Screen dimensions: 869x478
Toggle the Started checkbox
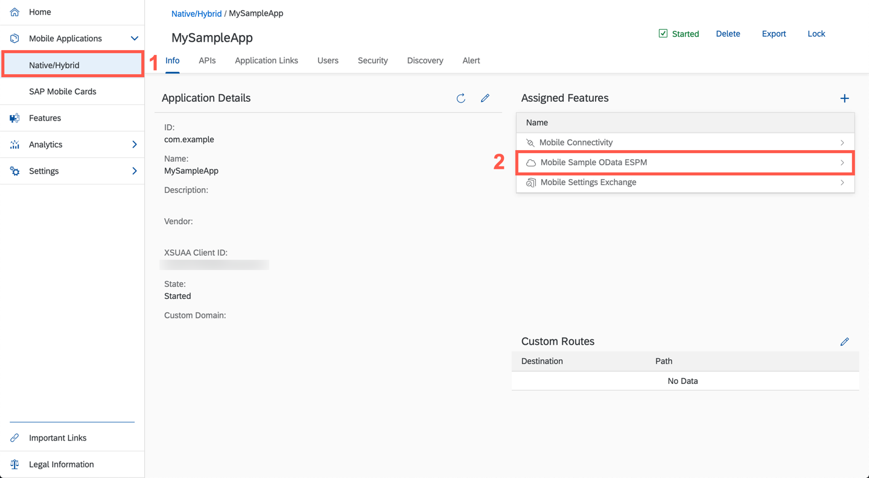click(663, 34)
